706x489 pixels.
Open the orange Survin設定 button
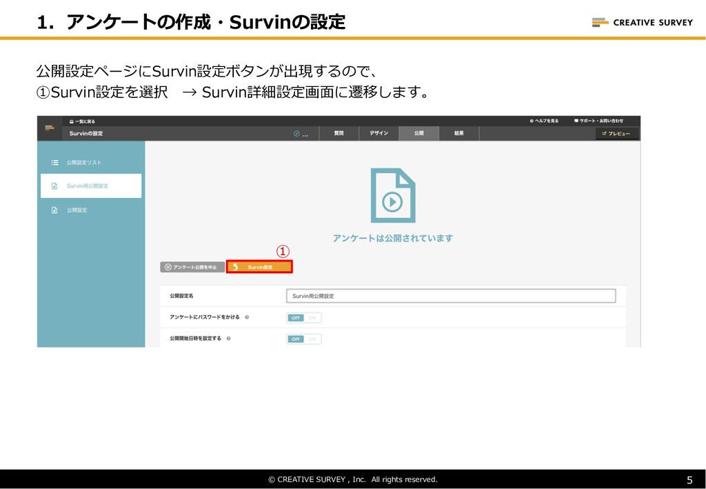click(259, 267)
